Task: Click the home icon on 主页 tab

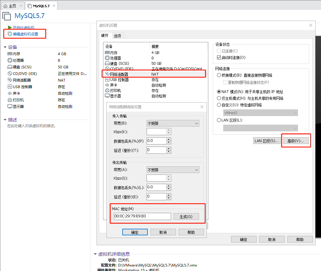Action: (x=5, y=6)
